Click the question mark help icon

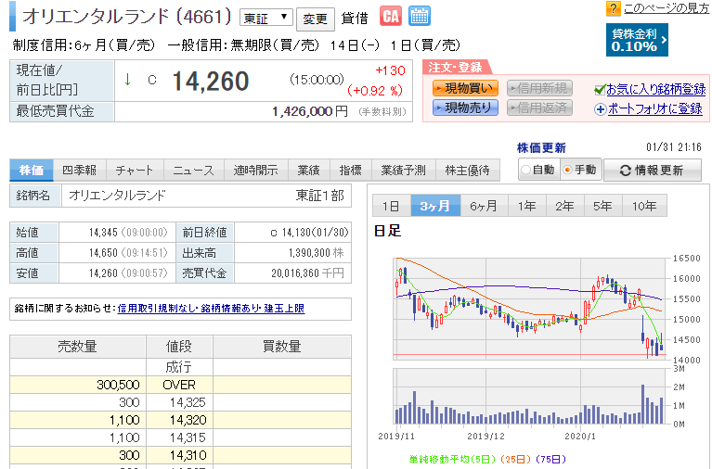click(x=613, y=8)
